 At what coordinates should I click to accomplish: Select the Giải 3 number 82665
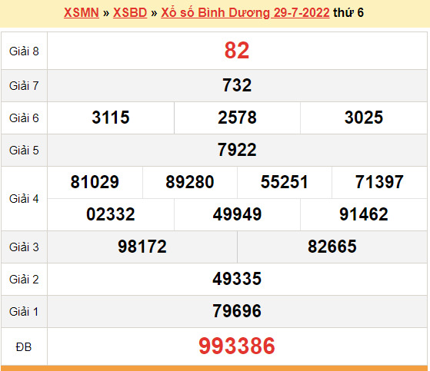(332, 247)
